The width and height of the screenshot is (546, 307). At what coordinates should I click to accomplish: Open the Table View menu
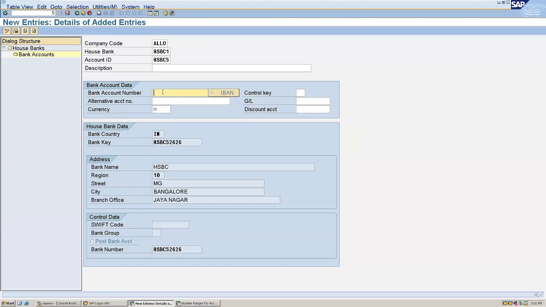pyautogui.click(x=20, y=7)
